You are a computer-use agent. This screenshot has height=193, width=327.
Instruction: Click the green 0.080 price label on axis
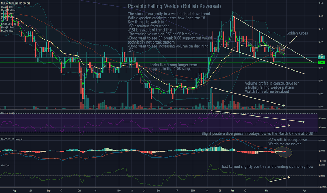321,62
